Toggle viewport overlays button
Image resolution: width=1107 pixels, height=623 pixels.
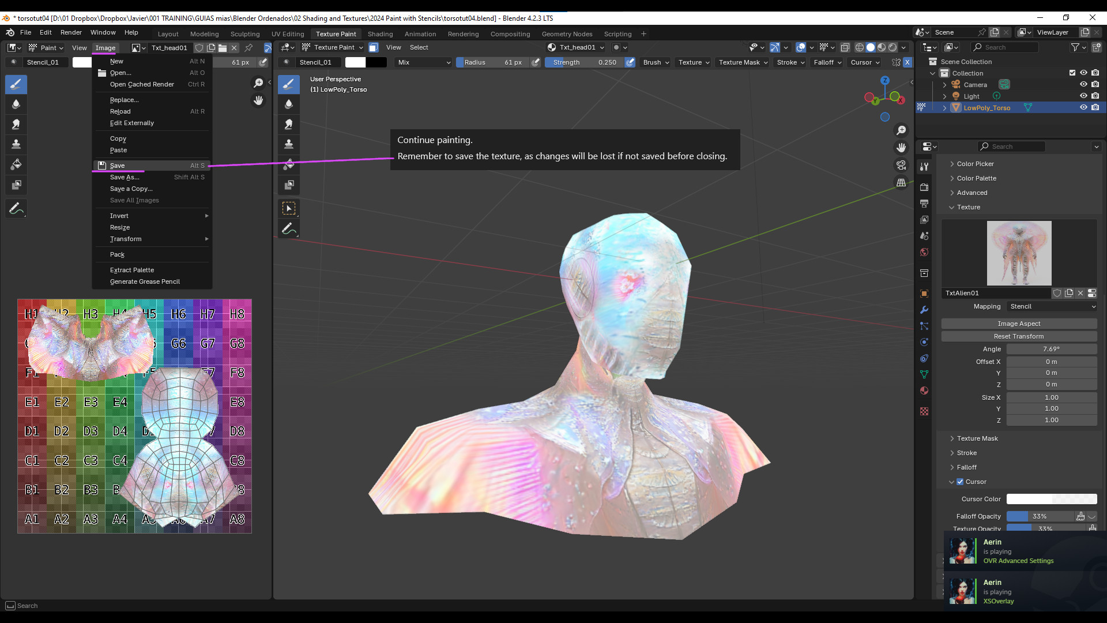click(x=801, y=47)
